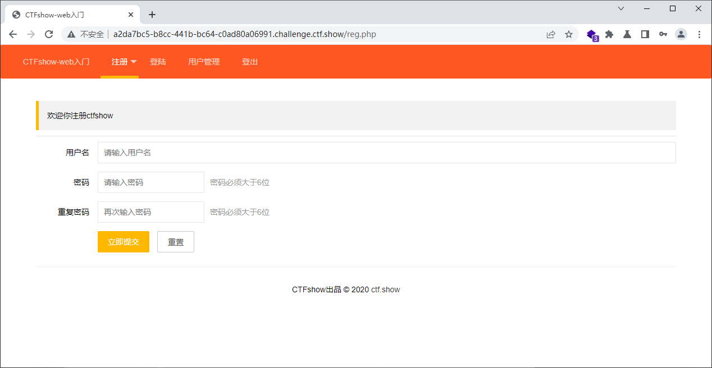
Task: Click the key-shaped extension icon
Action: pos(663,34)
